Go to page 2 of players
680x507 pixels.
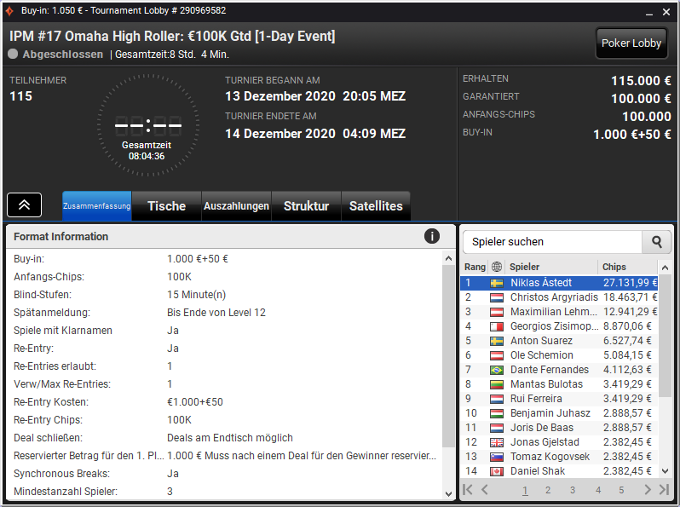point(548,490)
